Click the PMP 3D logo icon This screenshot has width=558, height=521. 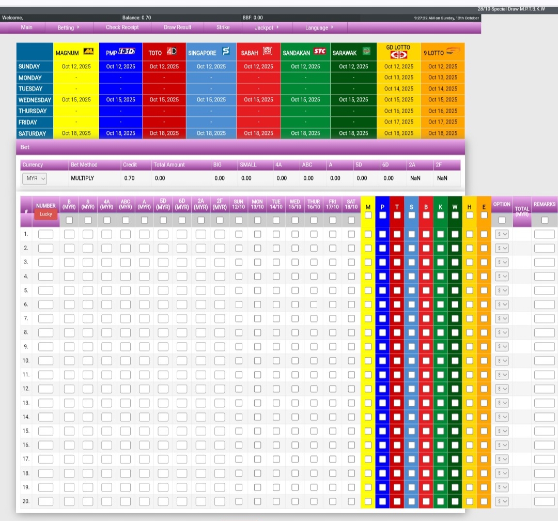click(127, 52)
